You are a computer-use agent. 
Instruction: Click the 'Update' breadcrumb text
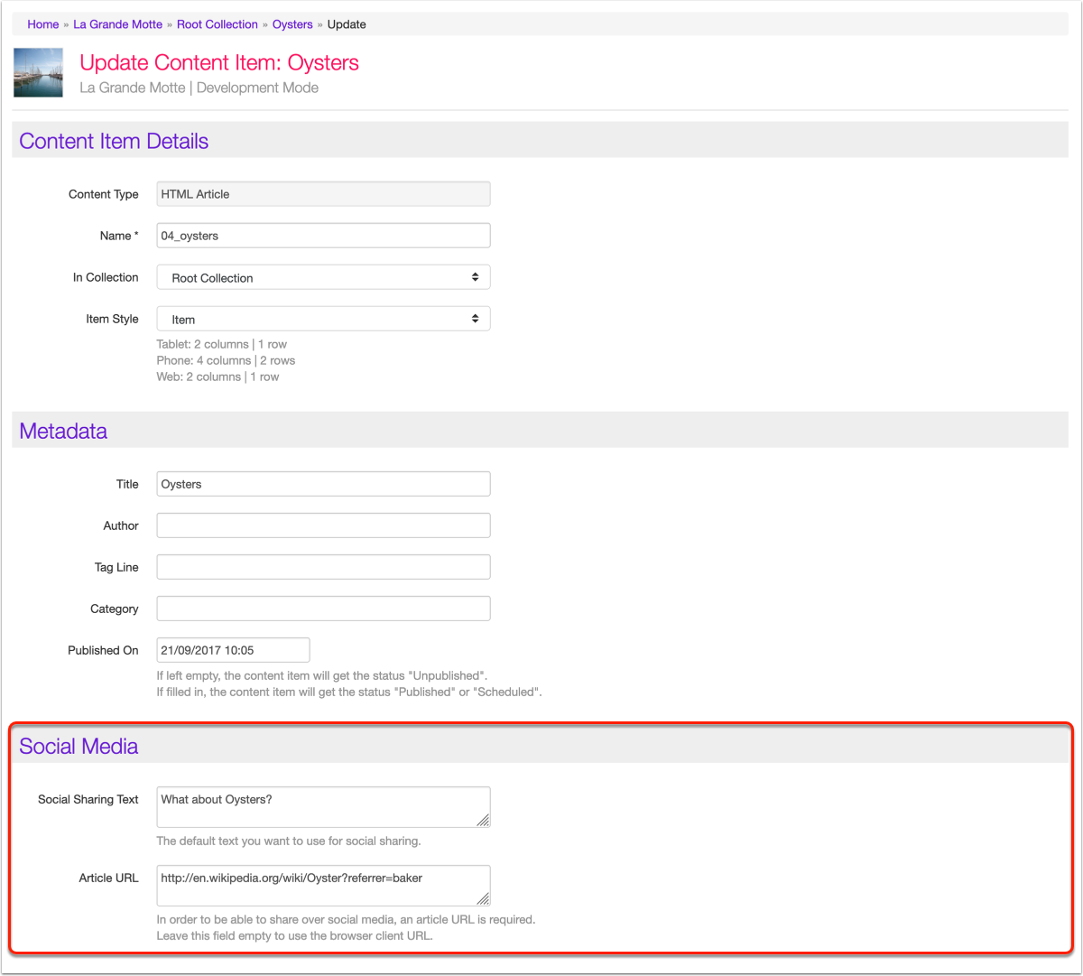click(347, 24)
